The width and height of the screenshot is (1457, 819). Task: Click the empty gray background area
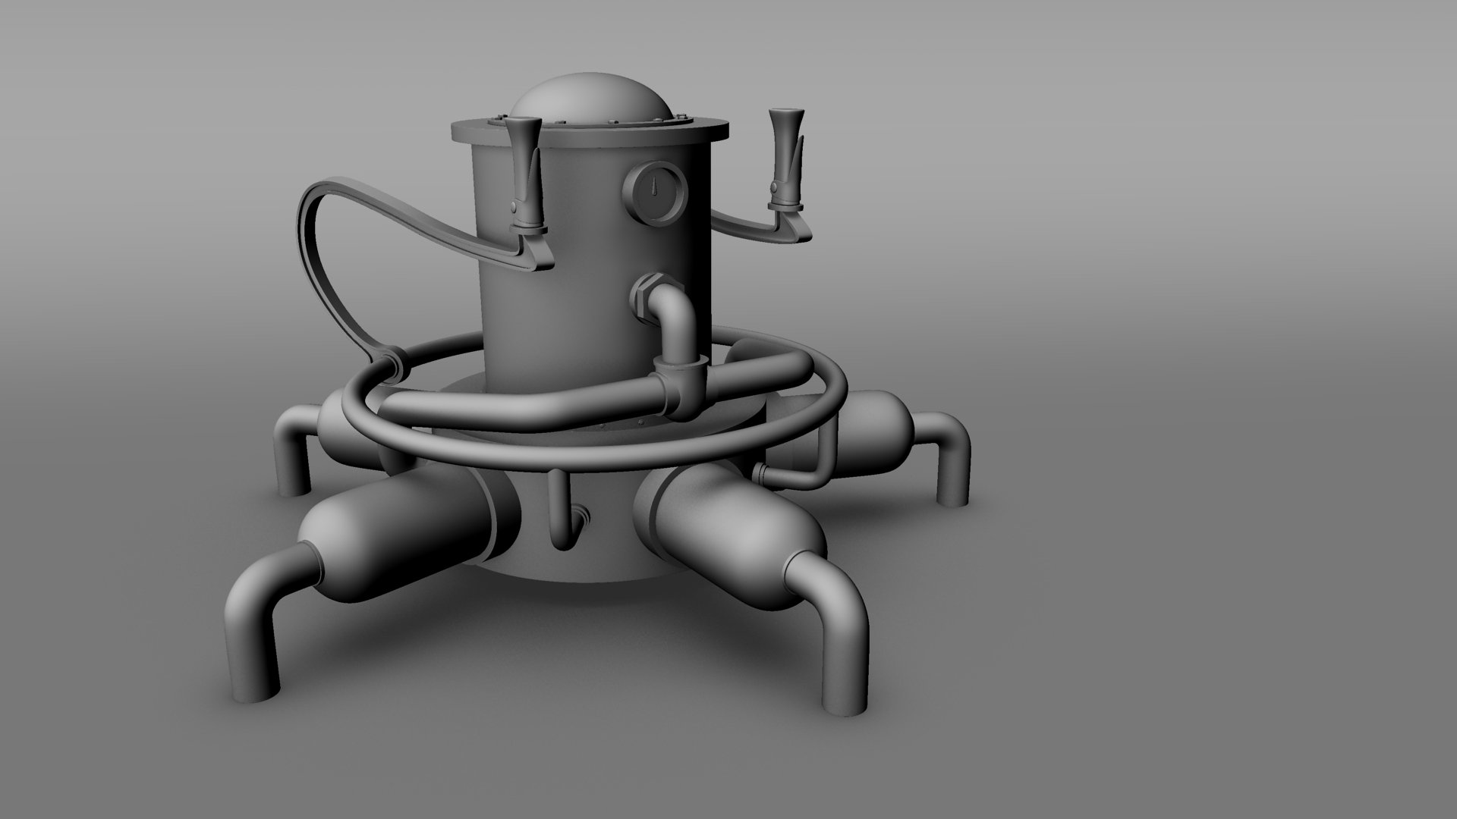[x=1214, y=227]
